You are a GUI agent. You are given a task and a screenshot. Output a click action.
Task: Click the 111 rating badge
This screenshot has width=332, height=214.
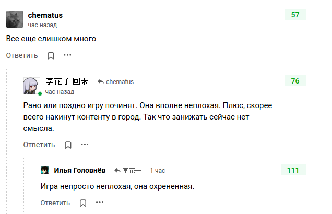(x=293, y=170)
